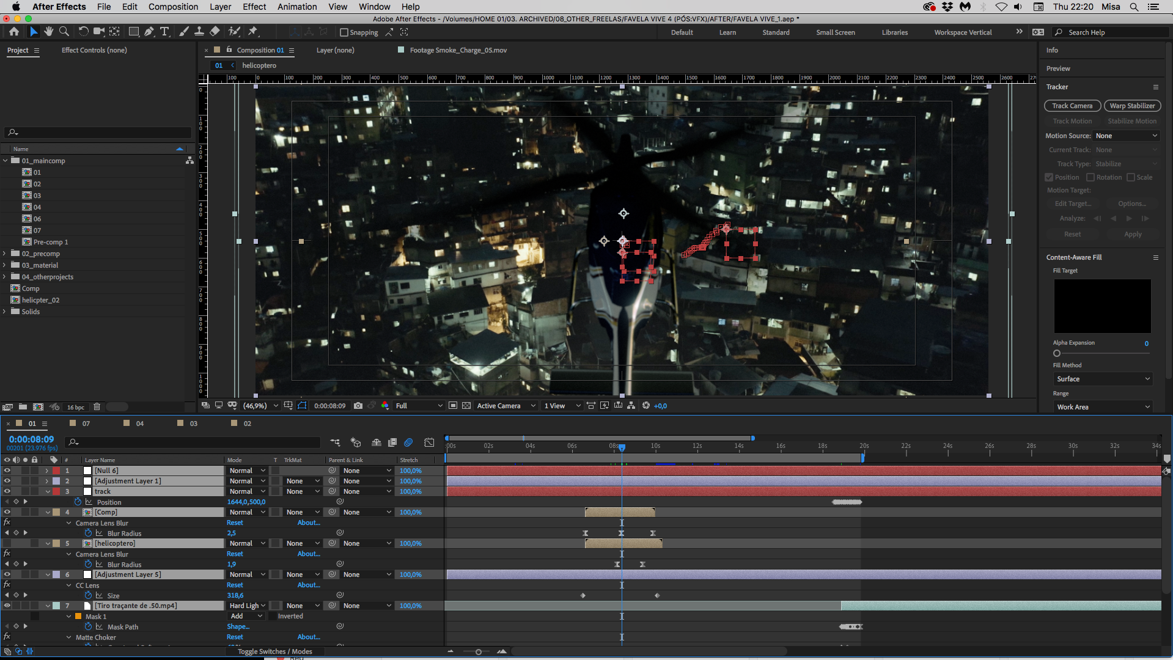This screenshot has width=1173, height=660.
Task: Click the timeline zoom slider handle
Action: pyautogui.click(x=479, y=652)
